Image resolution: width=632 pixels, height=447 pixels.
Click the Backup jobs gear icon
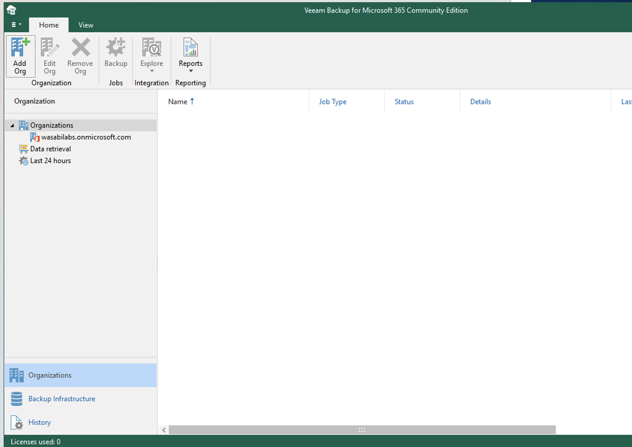point(116,47)
